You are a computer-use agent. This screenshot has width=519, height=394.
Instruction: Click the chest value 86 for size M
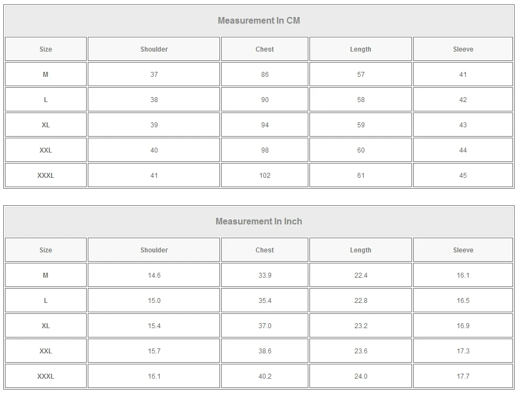(x=265, y=75)
